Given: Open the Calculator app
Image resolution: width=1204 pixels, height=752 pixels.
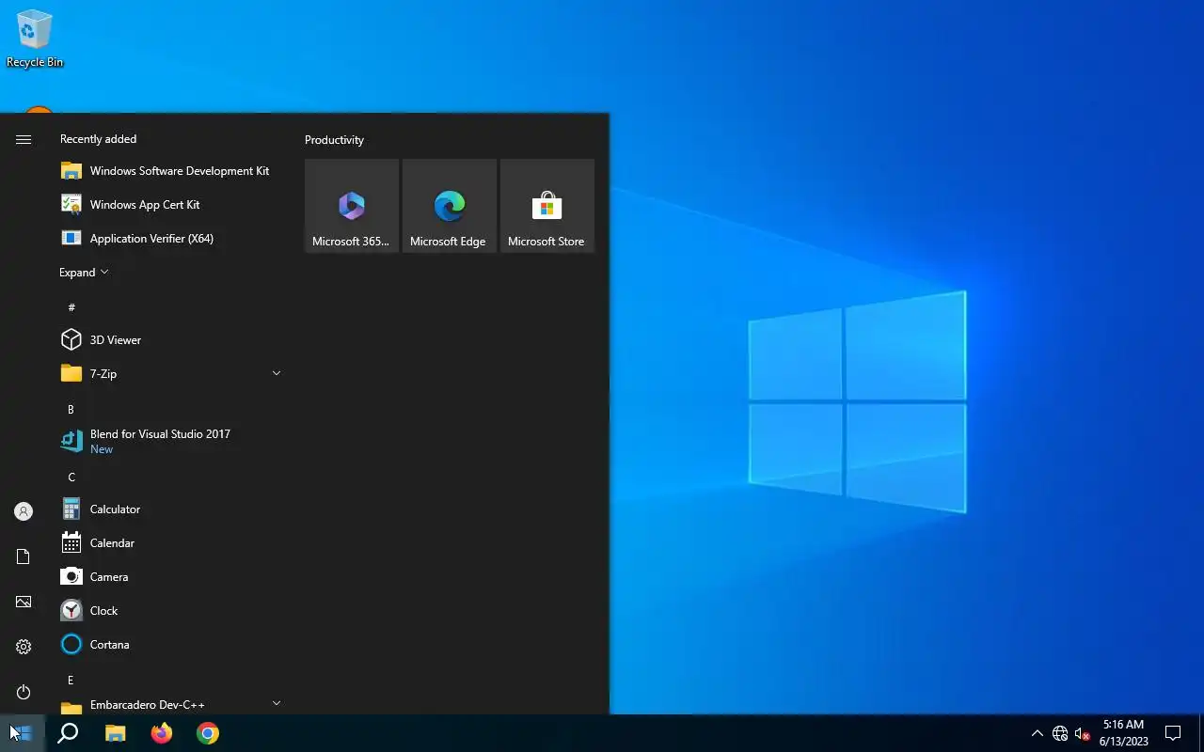Looking at the screenshot, I should [x=171, y=509].
